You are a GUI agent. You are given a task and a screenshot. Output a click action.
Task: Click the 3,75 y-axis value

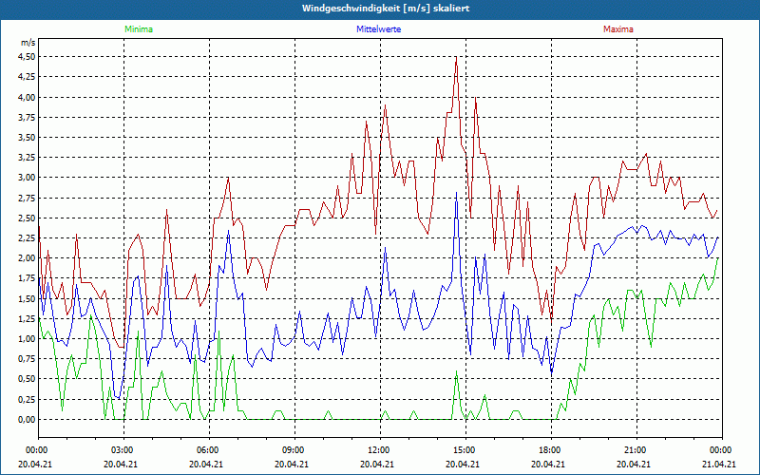[x=27, y=117]
